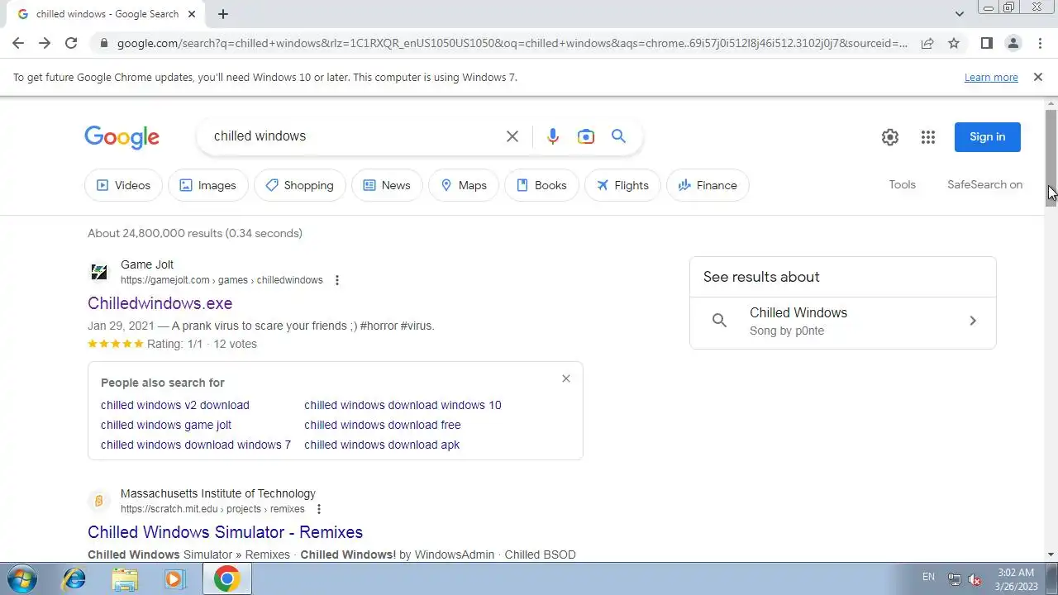Click the Scratch MIT favicon
Image resolution: width=1058 pixels, height=595 pixels.
pyautogui.click(x=98, y=501)
